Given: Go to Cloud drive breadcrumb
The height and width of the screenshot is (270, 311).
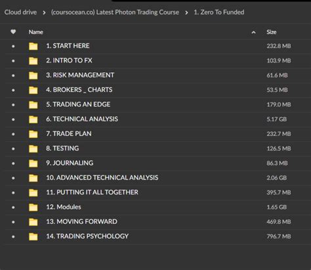Looking at the screenshot, I should pyautogui.click(x=20, y=12).
